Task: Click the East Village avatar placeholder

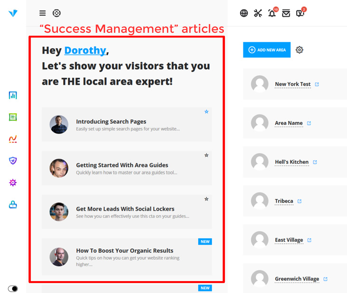Action: 260,240
